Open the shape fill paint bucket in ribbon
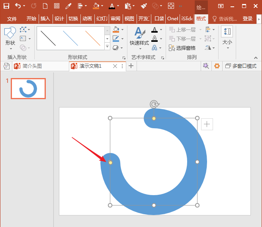This screenshot has width=262, height=227. (116, 29)
